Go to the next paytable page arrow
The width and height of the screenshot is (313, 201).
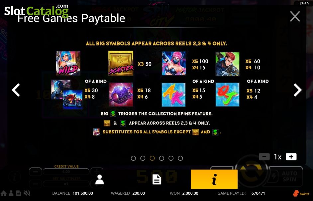coord(297,90)
